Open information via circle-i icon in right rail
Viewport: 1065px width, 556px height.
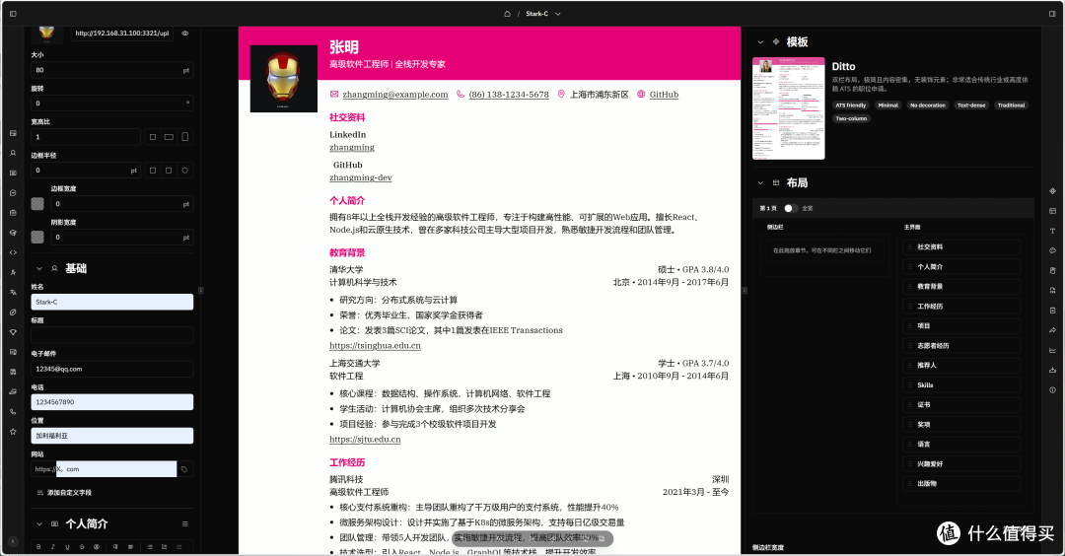coord(1052,389)
